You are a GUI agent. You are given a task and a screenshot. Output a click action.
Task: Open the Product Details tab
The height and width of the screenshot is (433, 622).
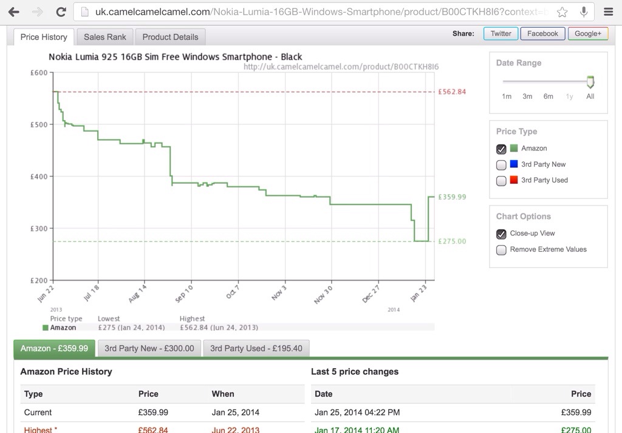[170, 37]
